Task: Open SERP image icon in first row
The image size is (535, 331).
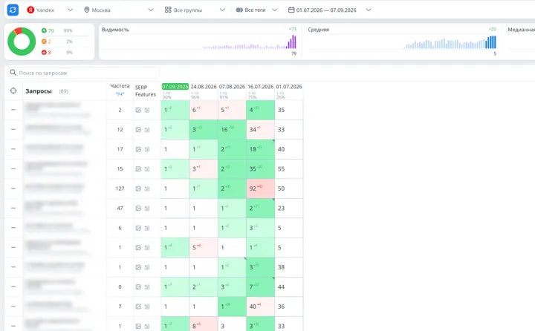Action: 138,110
